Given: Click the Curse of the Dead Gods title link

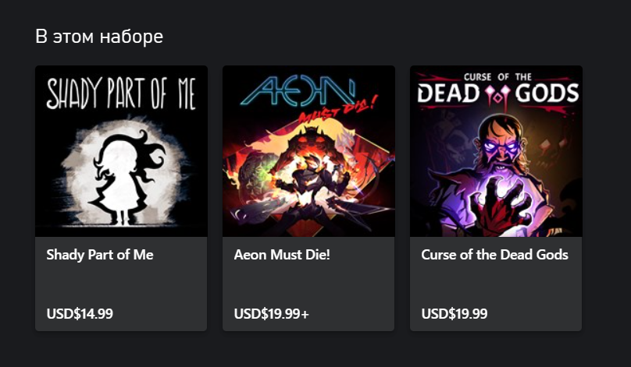Looking at the screenshot, I should pyautogui.click(x=494, y=255).
